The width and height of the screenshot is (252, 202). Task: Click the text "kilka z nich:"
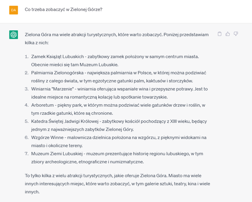point(37,43)
